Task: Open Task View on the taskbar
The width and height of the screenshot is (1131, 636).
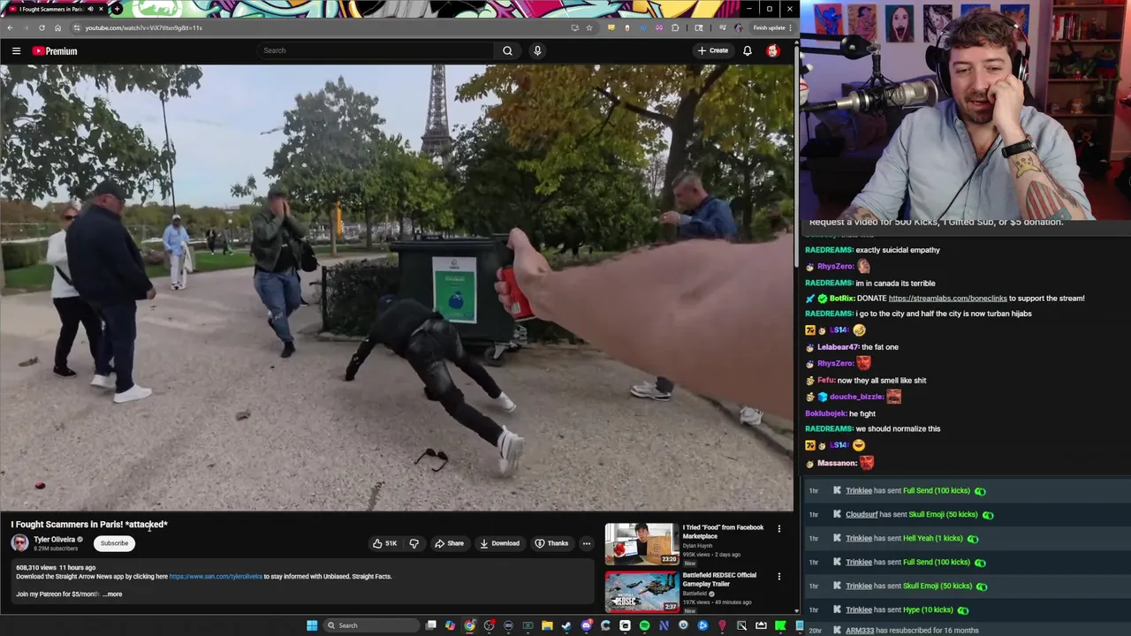Action: [430, 625]
